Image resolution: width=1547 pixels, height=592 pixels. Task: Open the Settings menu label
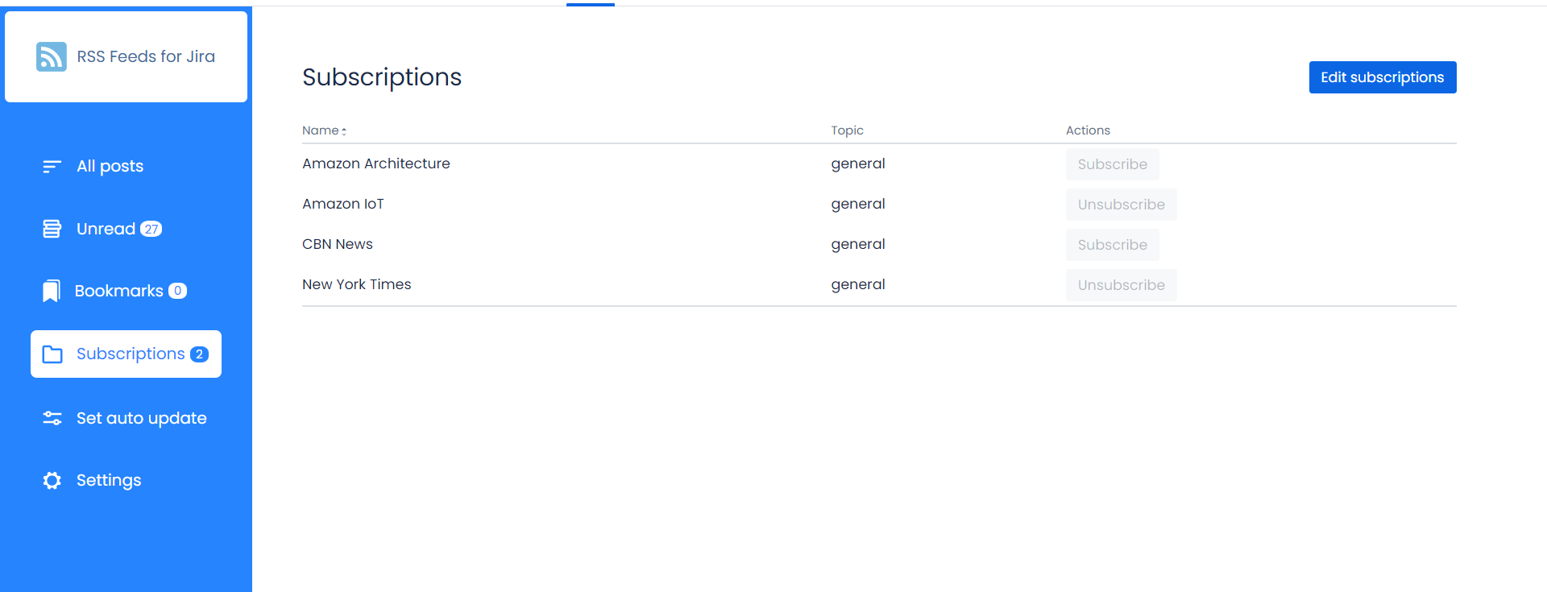109,481
